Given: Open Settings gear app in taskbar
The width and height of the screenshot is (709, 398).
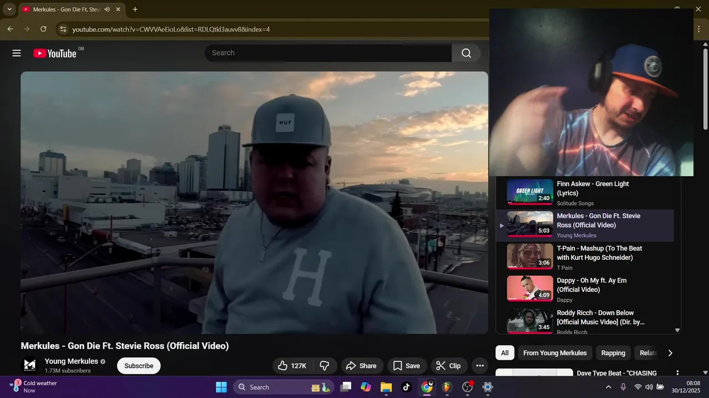Looking at the screenshot, I should pos(487,387).
